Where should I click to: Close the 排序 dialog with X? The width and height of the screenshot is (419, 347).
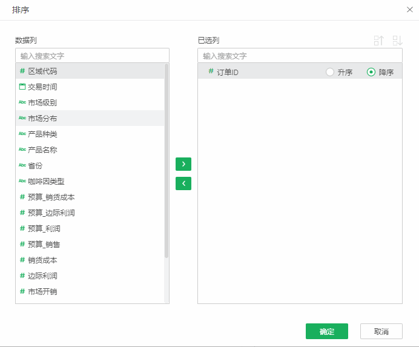click(410, 10)
